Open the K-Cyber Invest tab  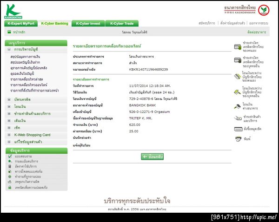88,24
